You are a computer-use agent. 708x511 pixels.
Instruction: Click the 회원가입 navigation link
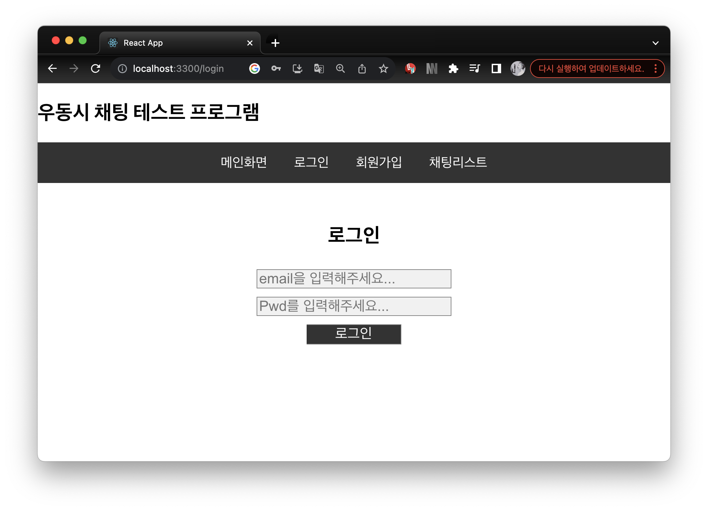tap(379, 162)
